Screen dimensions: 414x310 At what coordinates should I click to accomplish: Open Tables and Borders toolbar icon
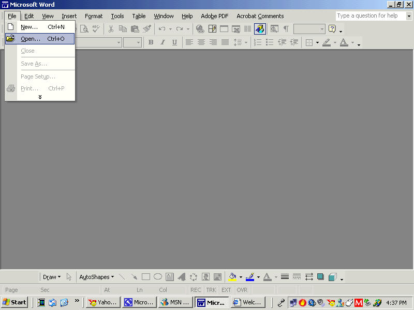(212, 29)
